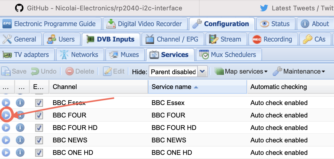Click the play icon for BBC NEWS
Viewport: 334px width, 159px height.
click(x=6, y=140)
